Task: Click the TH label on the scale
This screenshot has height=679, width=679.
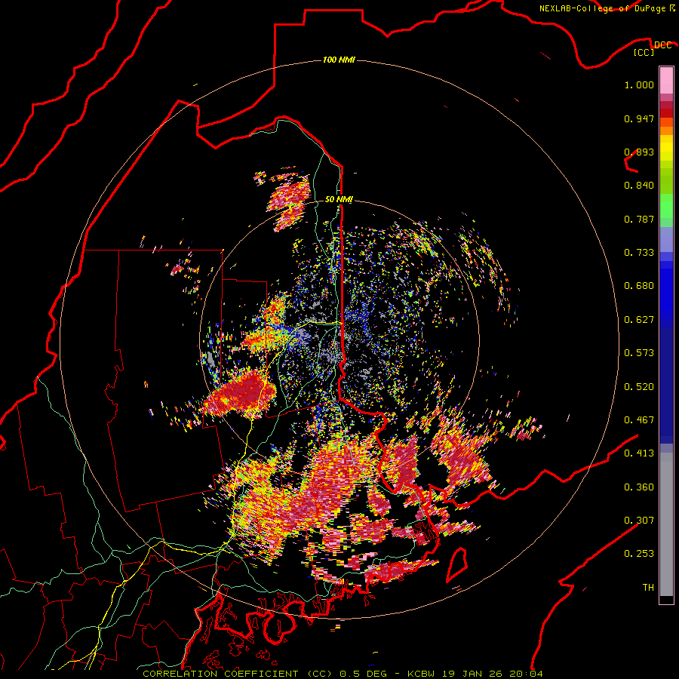Action: [x=648, y=588]
